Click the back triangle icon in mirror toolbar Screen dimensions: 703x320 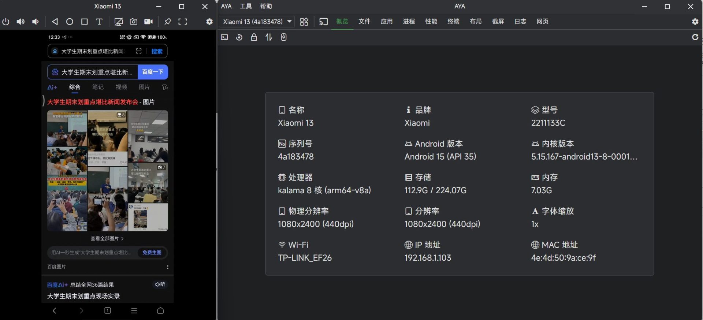pyautogui.click(x=55, y=22)
